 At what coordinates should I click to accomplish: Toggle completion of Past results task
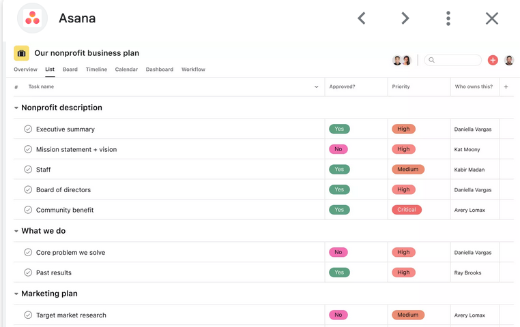(x=28, y=272)
